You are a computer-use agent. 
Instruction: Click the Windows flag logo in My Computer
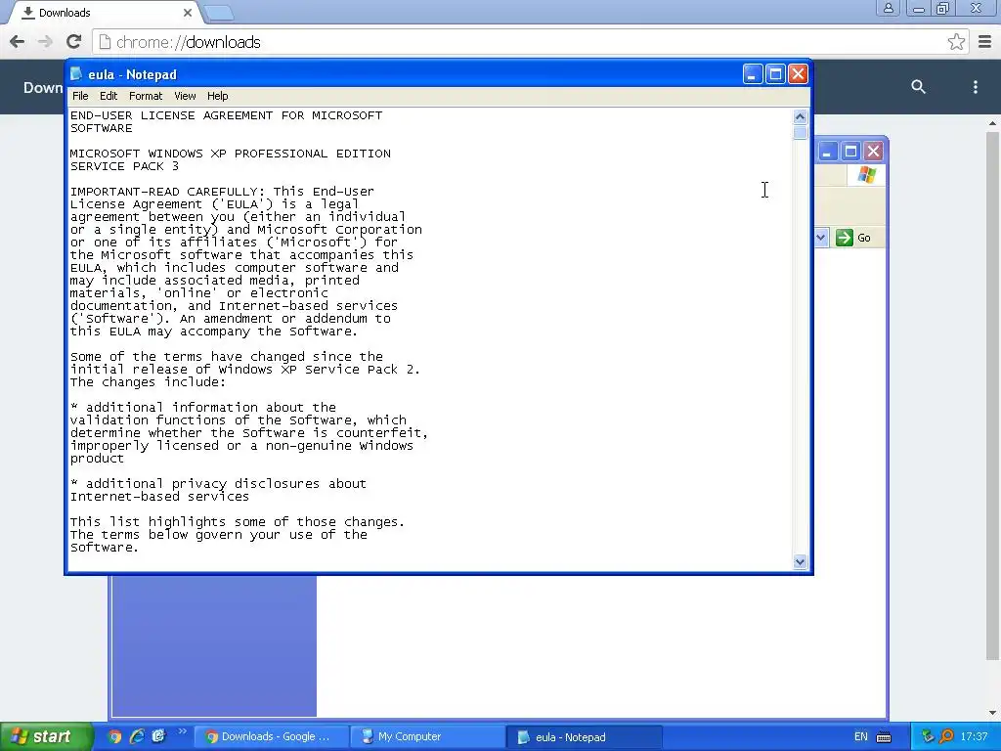[867, 174]
